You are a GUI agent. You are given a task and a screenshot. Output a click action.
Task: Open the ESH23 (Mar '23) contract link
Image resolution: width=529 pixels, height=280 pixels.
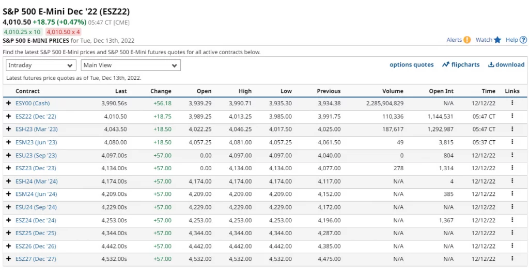pos(37,129)
